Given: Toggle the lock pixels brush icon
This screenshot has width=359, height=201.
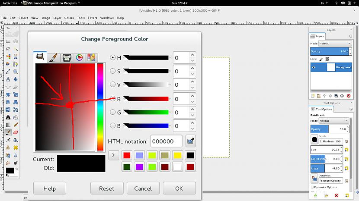Looking at the screenshot, I should point(321,59).
